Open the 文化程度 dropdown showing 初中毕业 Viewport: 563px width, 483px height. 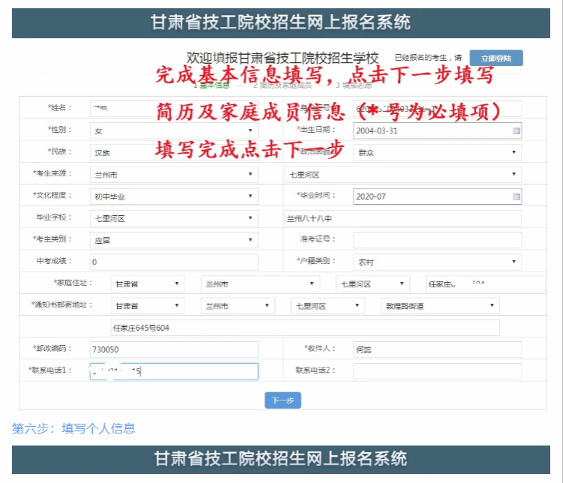(173, 196)
